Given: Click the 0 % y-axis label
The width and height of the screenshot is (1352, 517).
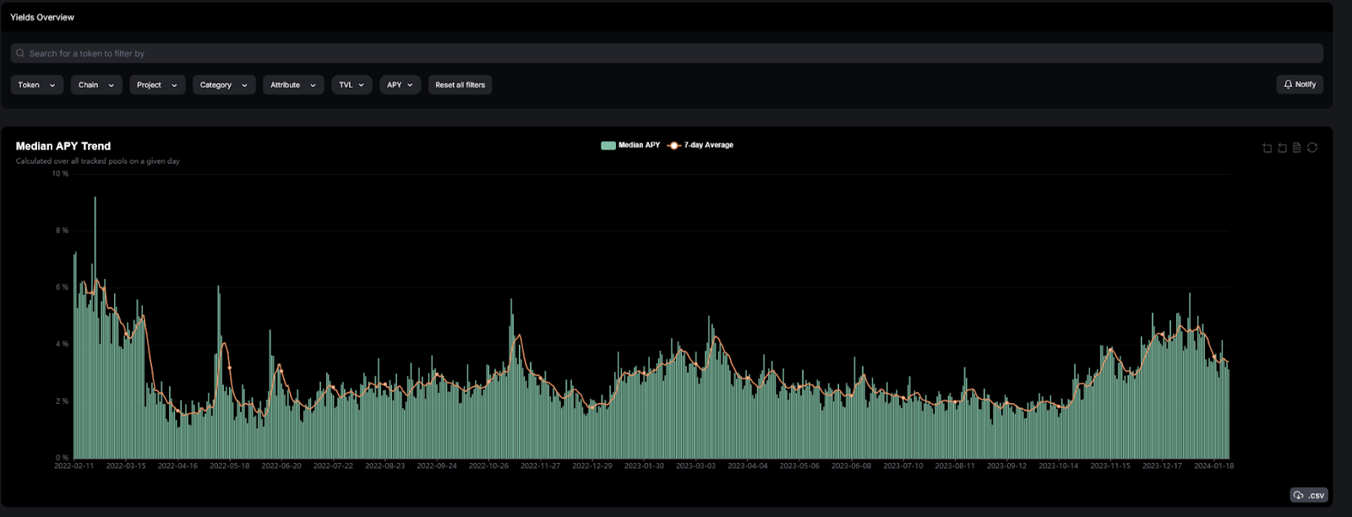Looking at the screenshot, I should 62,458.
